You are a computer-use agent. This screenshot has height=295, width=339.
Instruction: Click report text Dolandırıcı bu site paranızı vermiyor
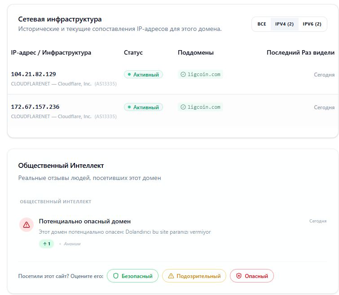click(x=168, y=232)
